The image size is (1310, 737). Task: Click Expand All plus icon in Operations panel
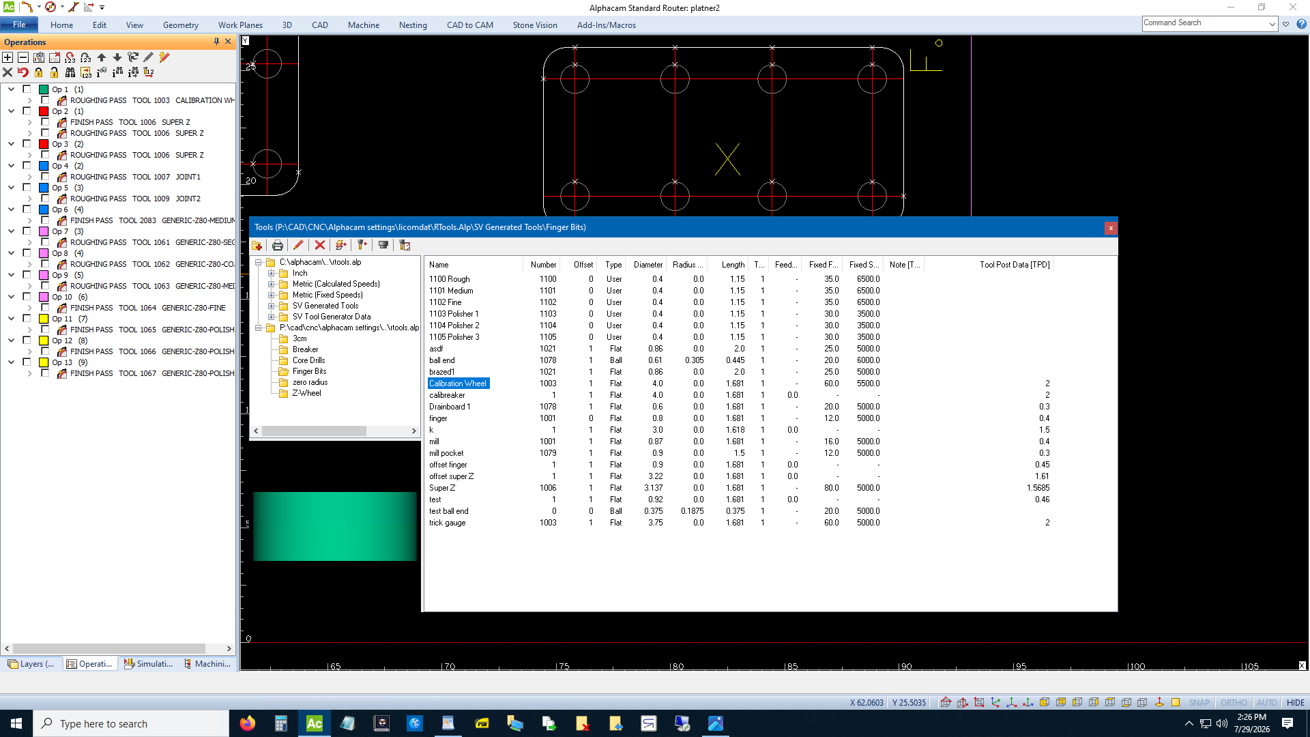8,57
